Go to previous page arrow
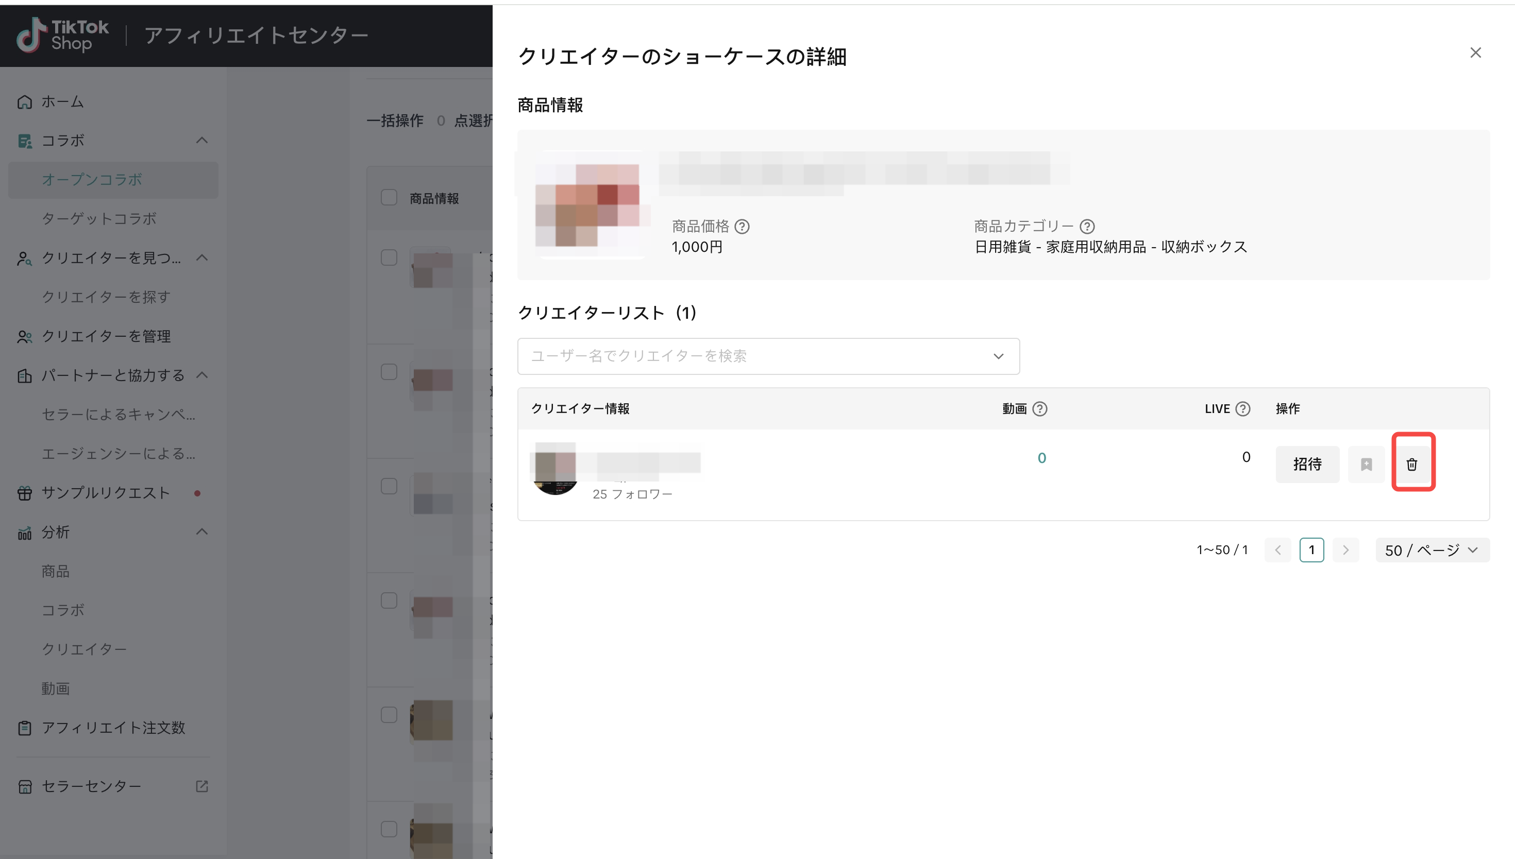 (x=1278, y=550)
